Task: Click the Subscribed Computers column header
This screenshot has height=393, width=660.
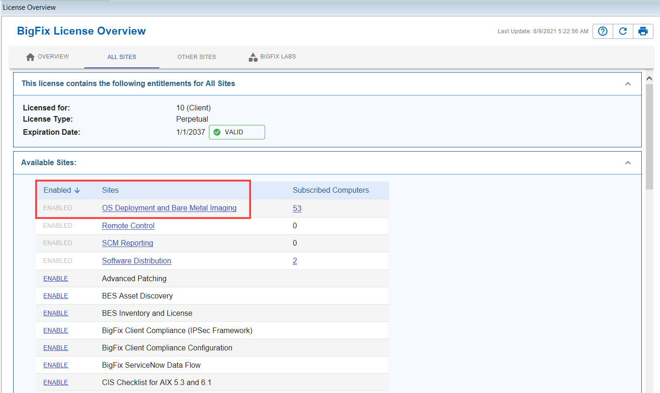Action: pyautogui.click(x=331, y=190)
